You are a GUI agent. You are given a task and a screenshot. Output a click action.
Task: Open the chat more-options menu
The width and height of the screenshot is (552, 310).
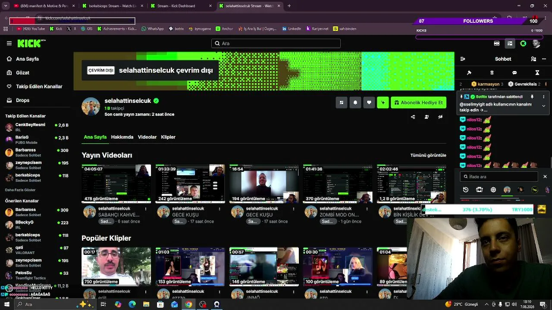pyautogui.click(x=543, y=59)
